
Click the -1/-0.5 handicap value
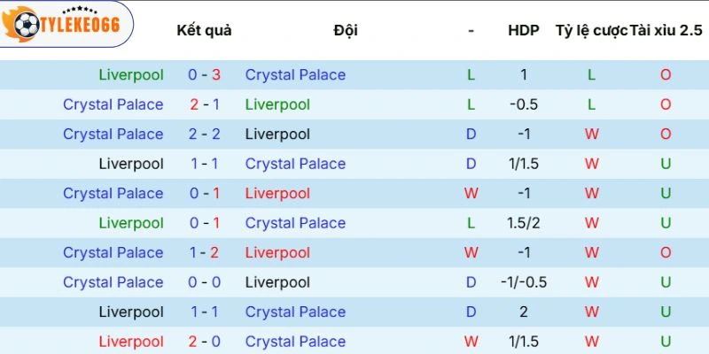[524, 282]
